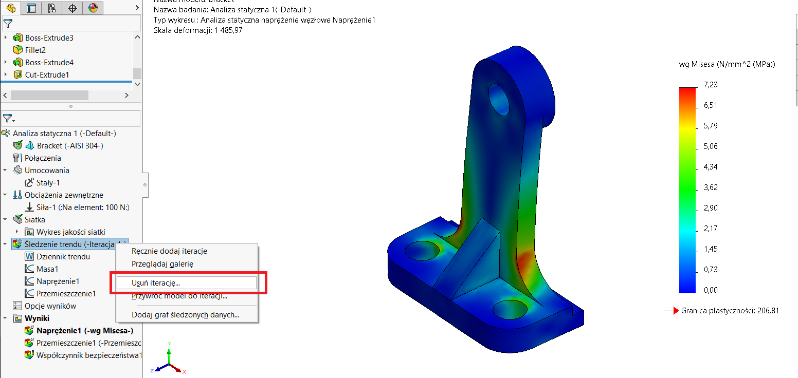Click the feature tree filter funnel icon
This screenshot has height=378, width=798.
coord(8,24)
